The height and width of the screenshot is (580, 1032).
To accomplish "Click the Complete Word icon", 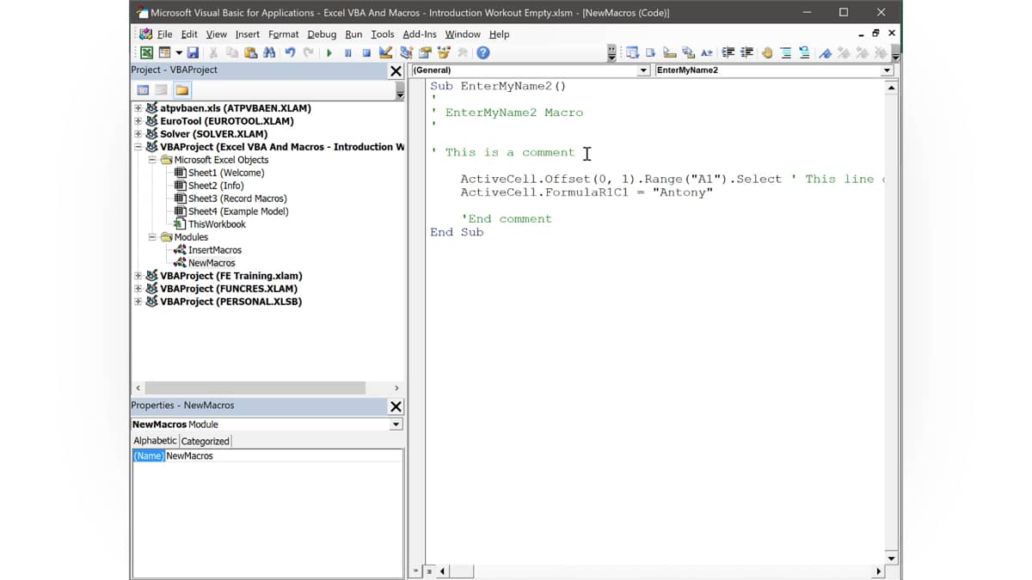I will [x=707, y=52].
